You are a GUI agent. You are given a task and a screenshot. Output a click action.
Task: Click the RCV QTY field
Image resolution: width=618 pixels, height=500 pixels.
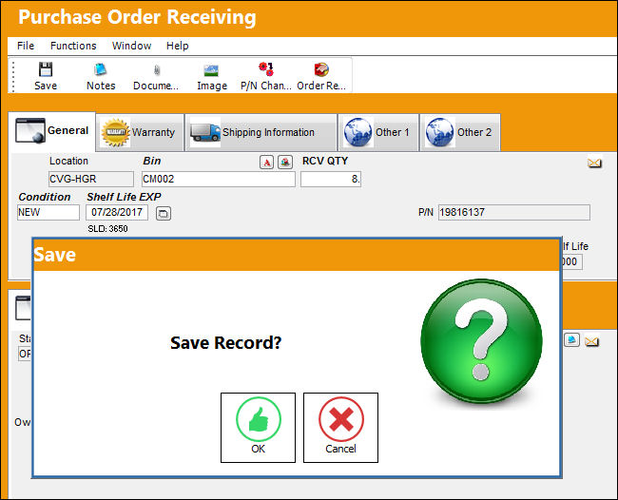click(331, 179)
